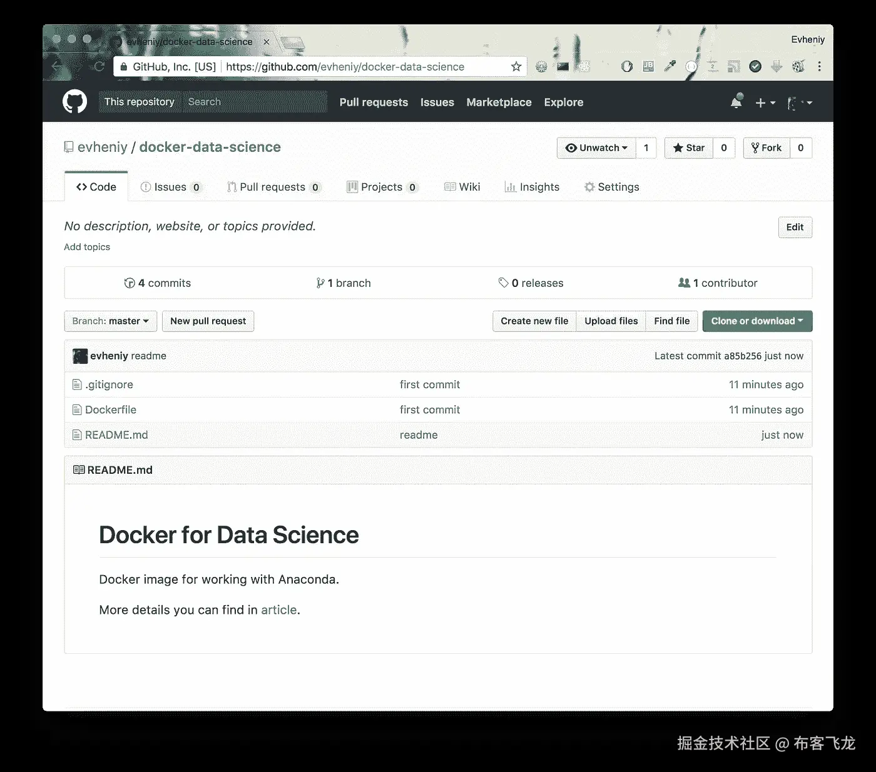Click the forks count 0
876x772 pixels.
pos(801,148)
